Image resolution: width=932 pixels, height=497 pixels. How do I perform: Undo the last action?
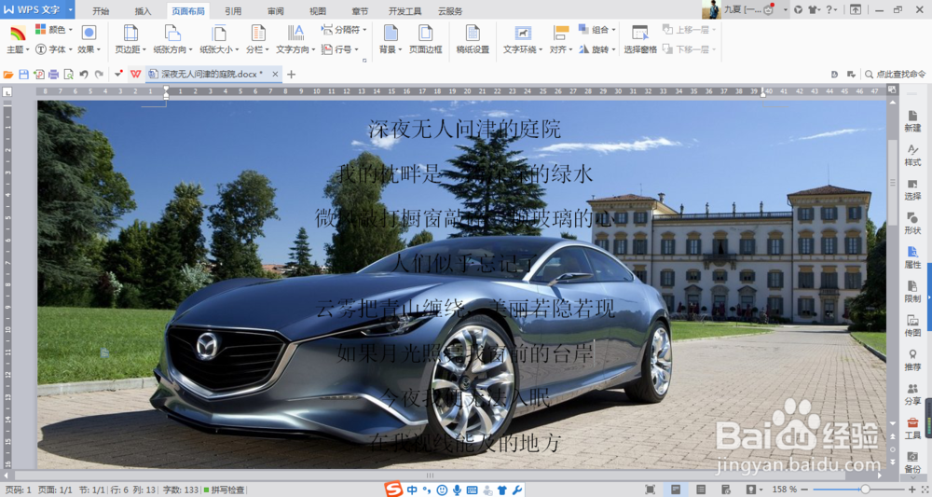pyautogui.click(x=84, y=75)
